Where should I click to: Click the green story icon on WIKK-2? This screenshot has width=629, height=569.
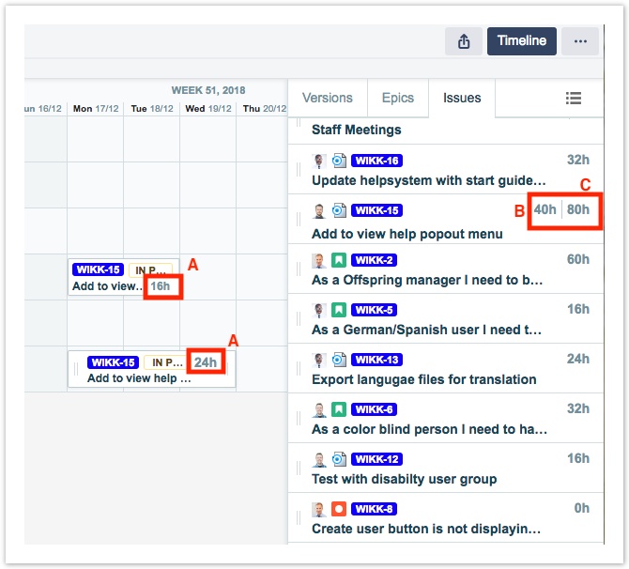339,260
